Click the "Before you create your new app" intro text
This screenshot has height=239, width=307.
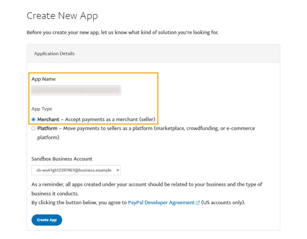tap(122, 32)
